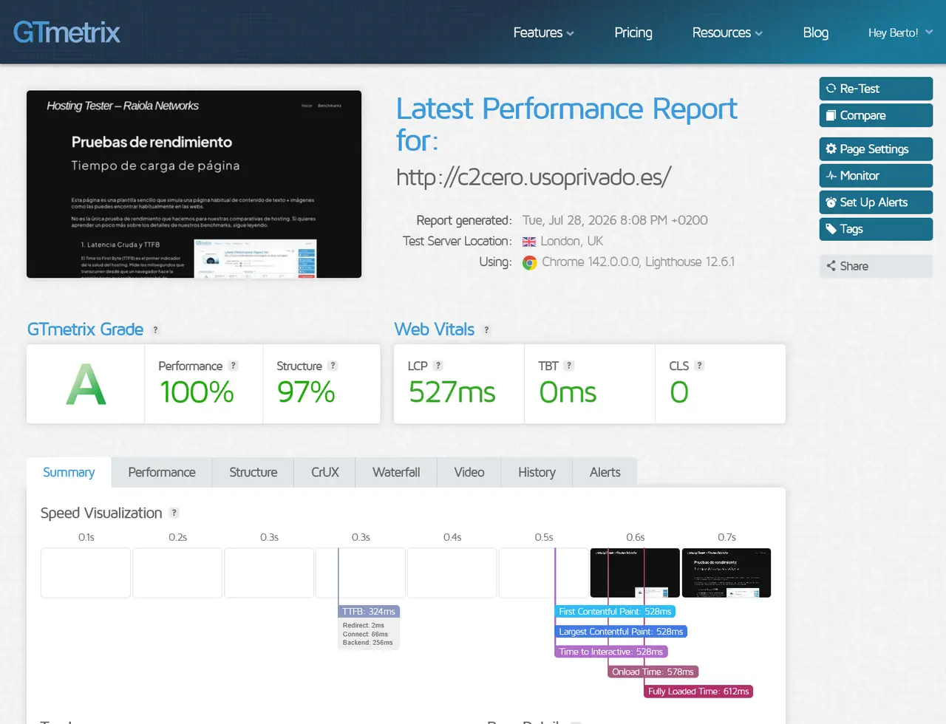Click the TTFB: 324ms marker
The width and height of the screenshot is (946, 724).
tap(369, 612)
